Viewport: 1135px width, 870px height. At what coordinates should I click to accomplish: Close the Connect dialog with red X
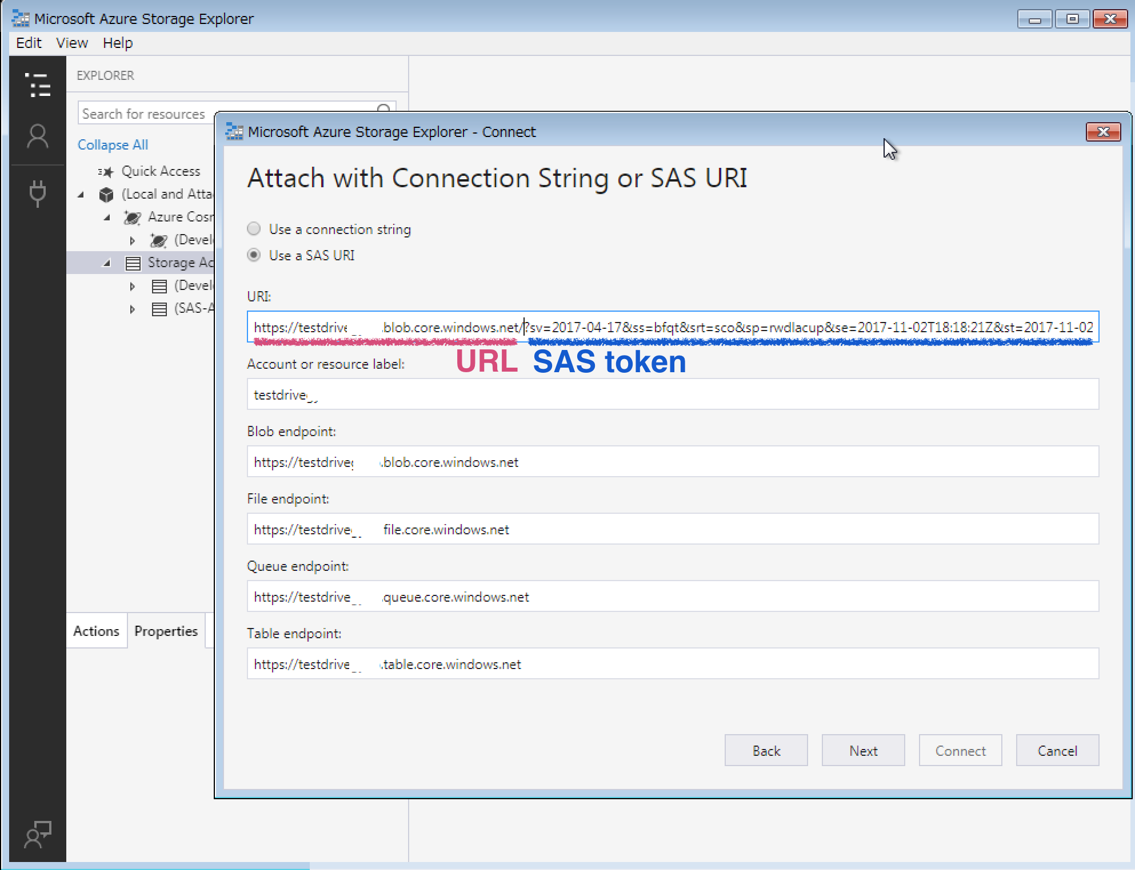pyautogui.click(x=1103, y=132)
